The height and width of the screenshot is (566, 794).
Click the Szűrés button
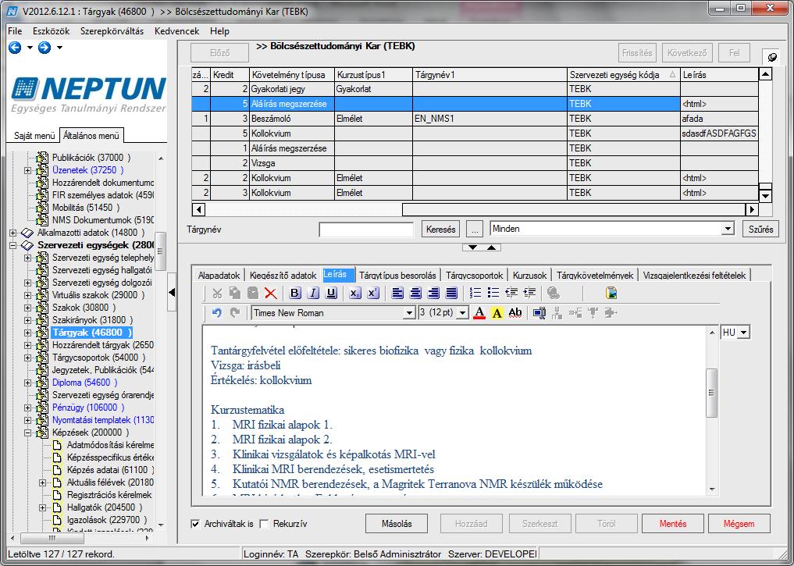(760, 230)
